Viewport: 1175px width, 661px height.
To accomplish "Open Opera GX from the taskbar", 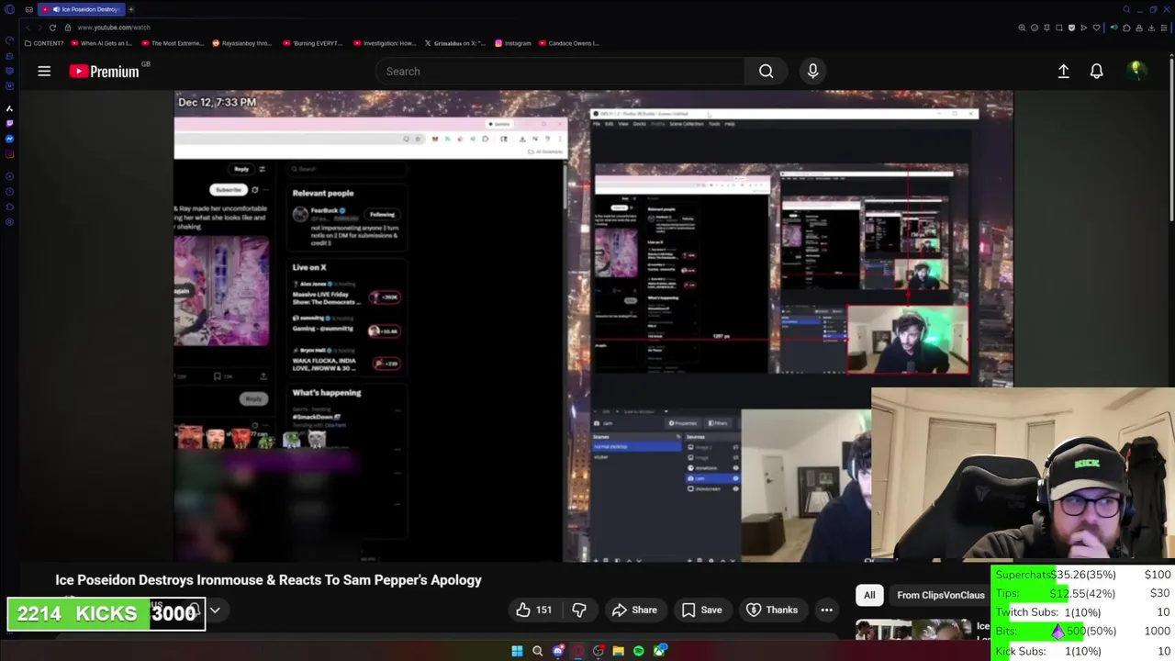I will point(577,651).
